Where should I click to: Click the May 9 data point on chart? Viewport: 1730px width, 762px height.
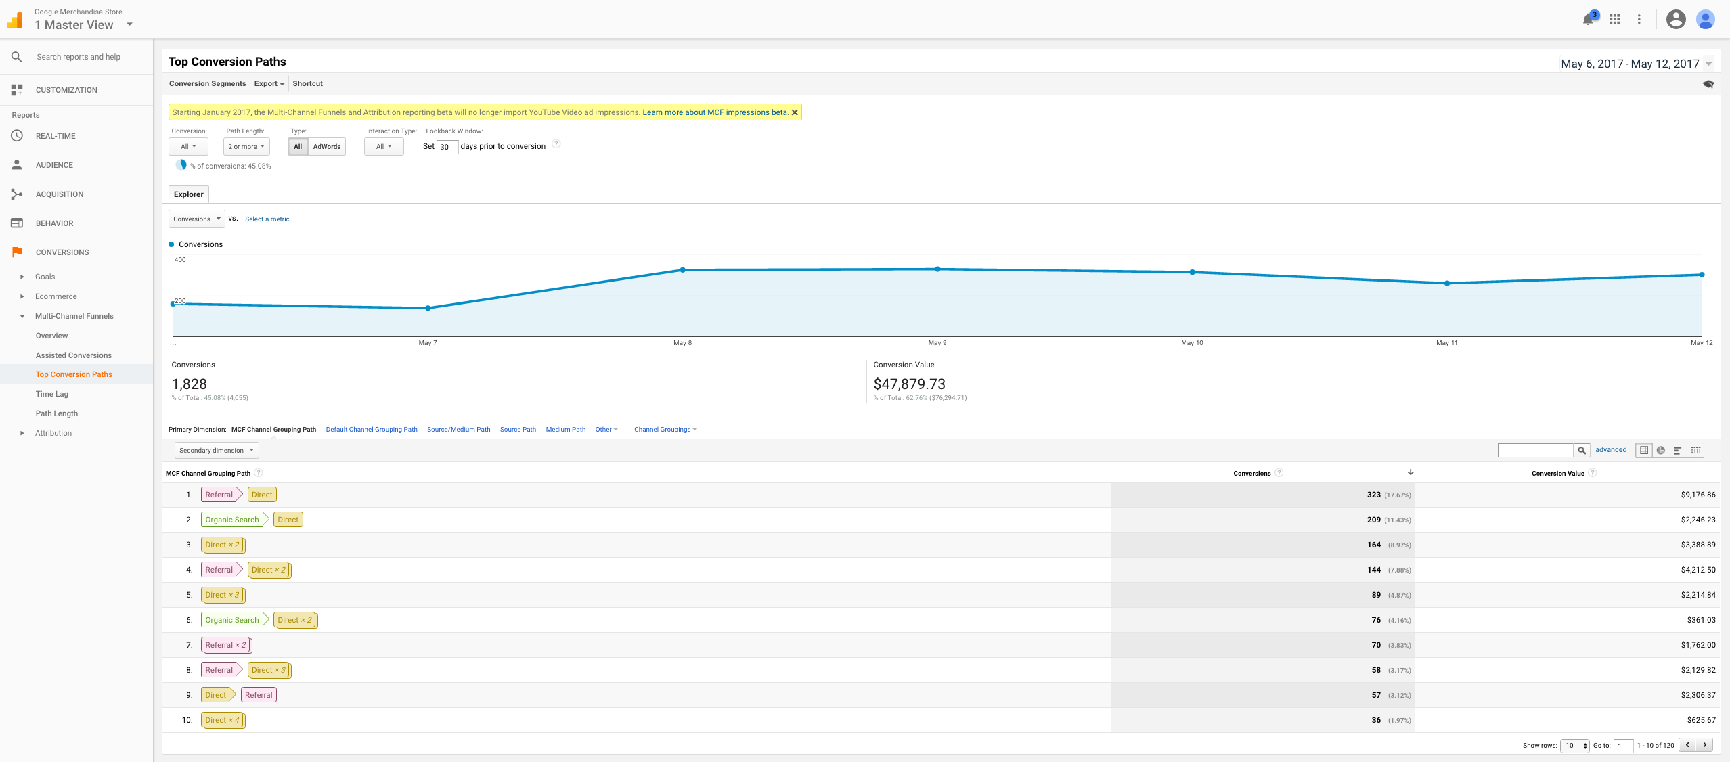click(937, 269)
